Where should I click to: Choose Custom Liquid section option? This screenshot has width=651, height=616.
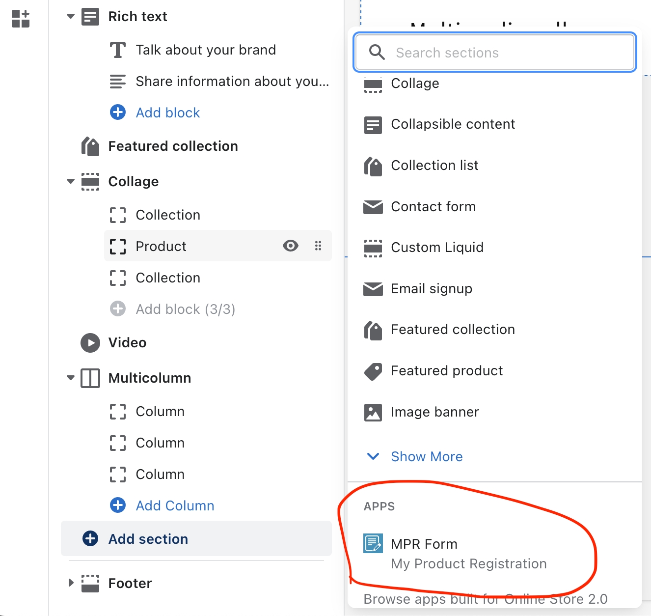click(x=437, y=248)
